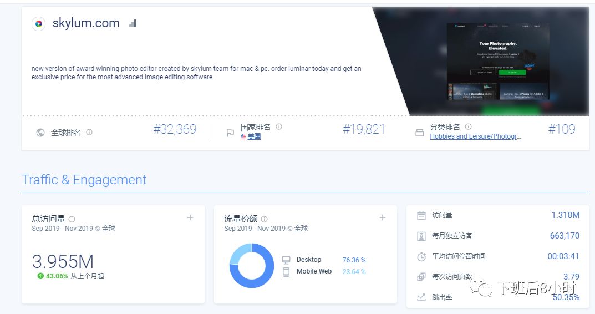Click the bar chart icon beside skylum.com
This screenshot has height=314, width=595.
[x=133, y=23]
